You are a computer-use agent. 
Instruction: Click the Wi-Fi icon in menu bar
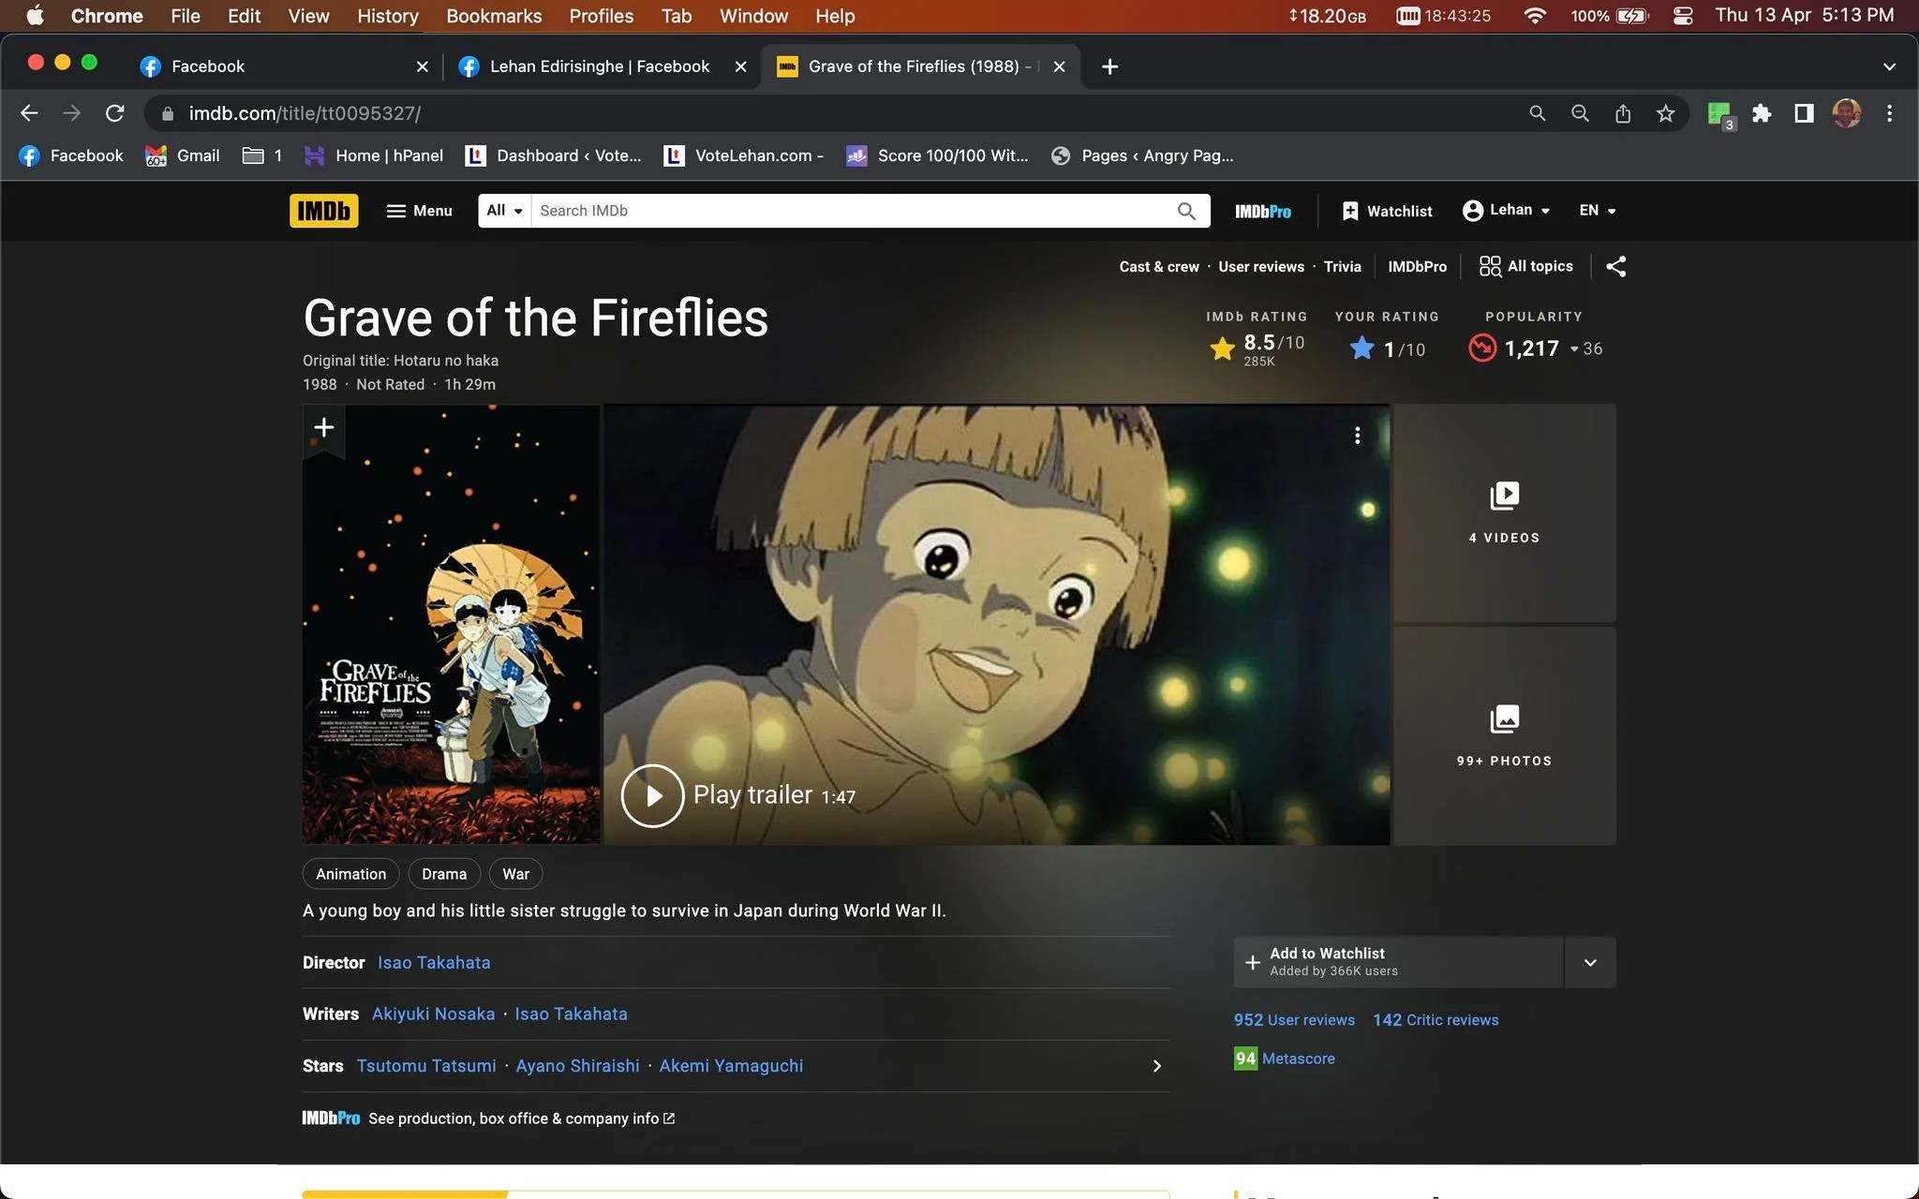(1534, 16)
